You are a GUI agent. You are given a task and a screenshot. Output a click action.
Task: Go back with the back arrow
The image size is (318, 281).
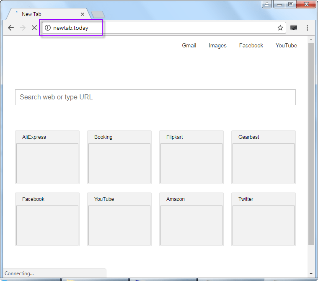point(11,28)
